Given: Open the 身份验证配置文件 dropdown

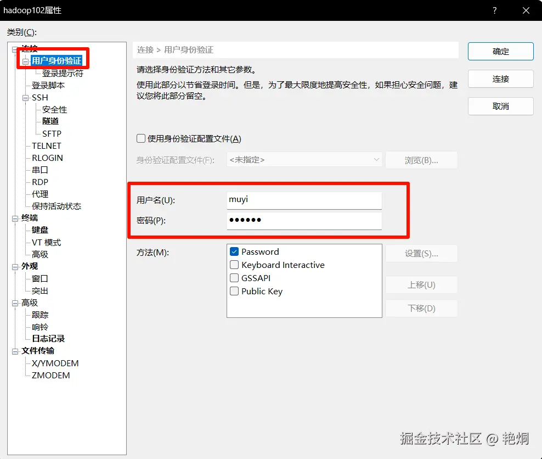Looking at the screenshot, I should point(375,160).
